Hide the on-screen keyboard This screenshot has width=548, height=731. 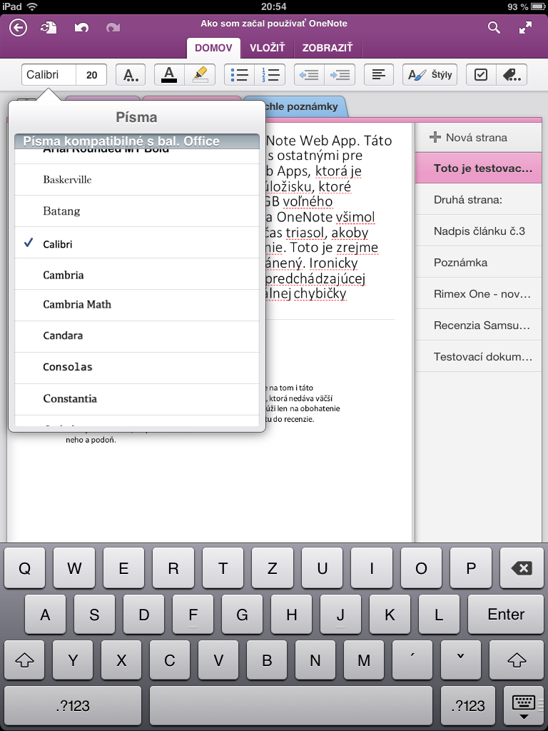pos(523,706)
